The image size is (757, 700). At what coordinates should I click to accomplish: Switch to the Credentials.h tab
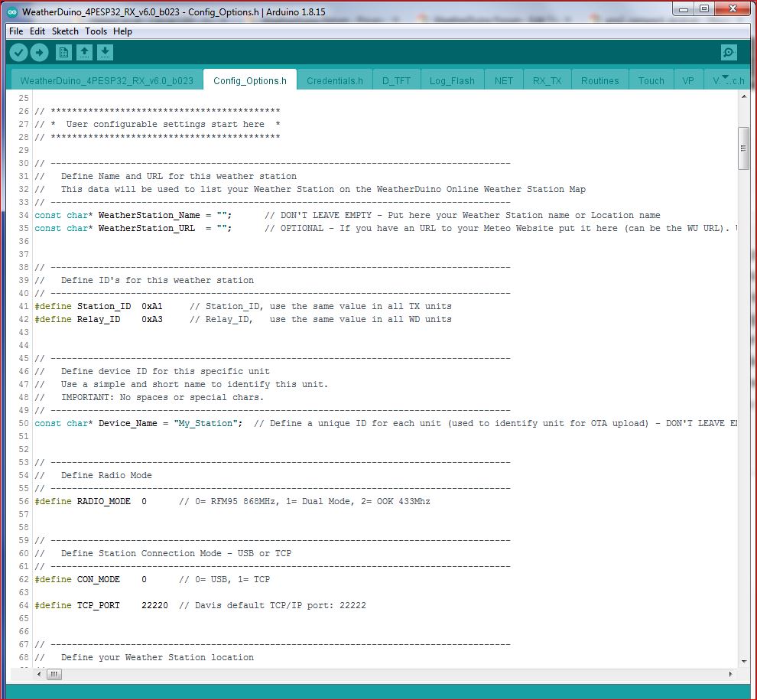(x=335, y=80)
